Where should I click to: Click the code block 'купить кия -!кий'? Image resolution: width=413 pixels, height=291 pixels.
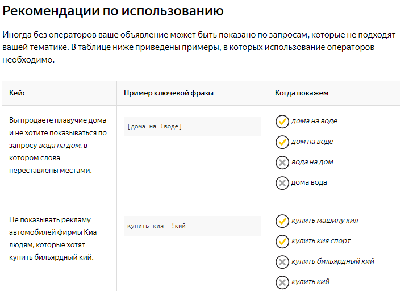192,226
